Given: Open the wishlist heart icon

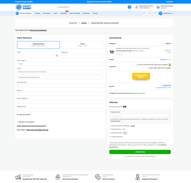Looking at the screenshot, I should [x=155, y=13].
